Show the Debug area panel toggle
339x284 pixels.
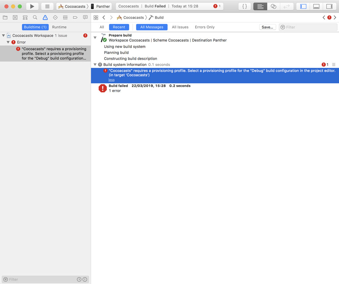316,6
